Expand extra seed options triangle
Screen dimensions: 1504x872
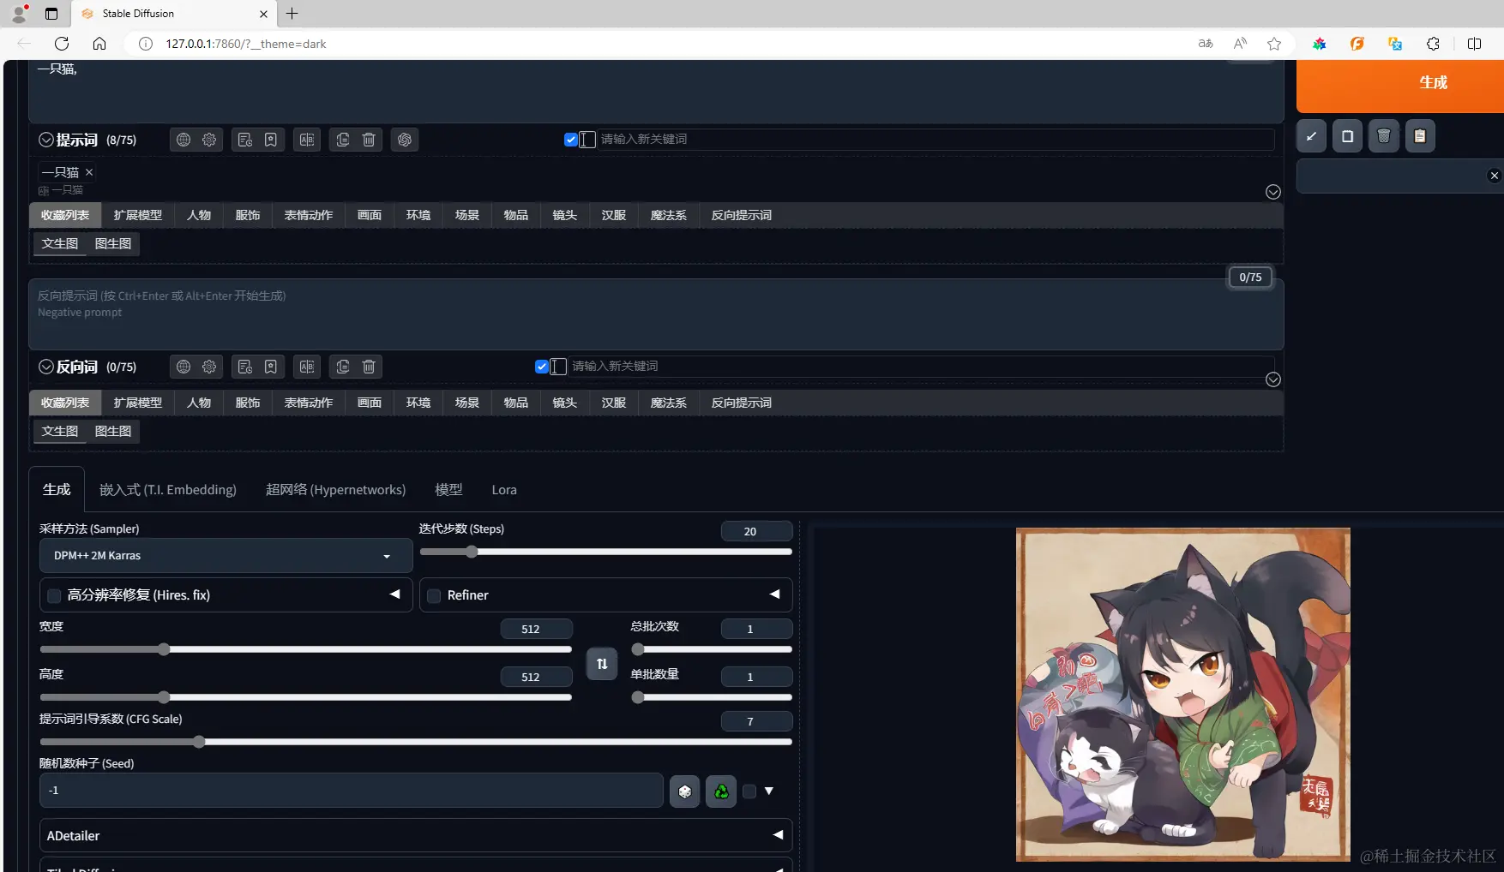coord(769,791)
